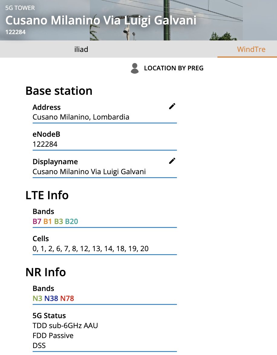277x355 pixels.
Task: Click the tower title Cusano Milanino heading
Action: pyautogui.click(x=101, y=20)
